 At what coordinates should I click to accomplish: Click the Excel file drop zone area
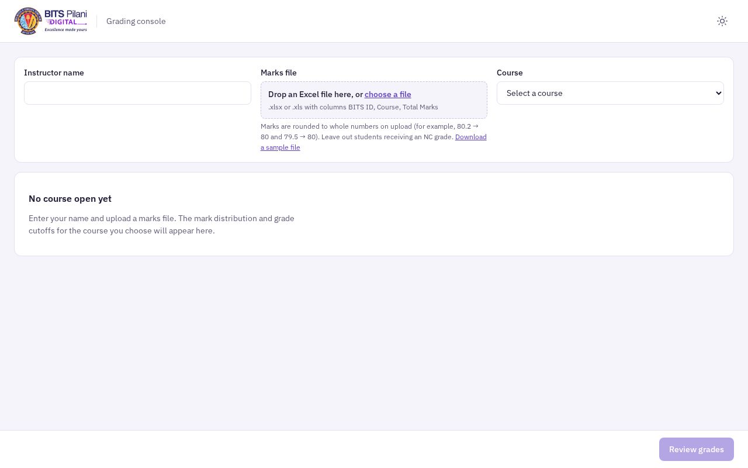[374, 100]
